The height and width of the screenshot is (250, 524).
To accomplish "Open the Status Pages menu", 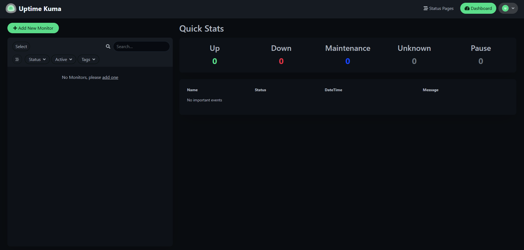I will (438, 9).
